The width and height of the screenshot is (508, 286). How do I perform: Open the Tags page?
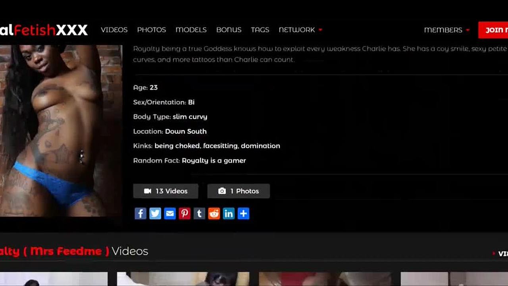point(260,30)
